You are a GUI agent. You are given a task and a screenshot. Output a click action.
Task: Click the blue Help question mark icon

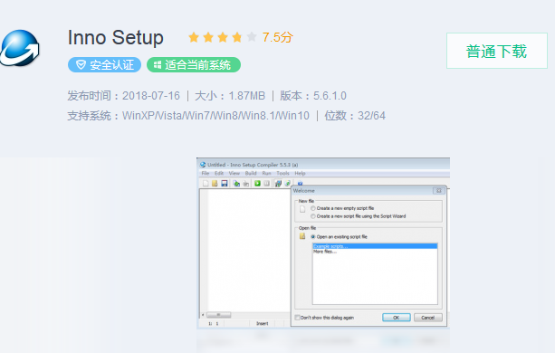coord(301,183)
